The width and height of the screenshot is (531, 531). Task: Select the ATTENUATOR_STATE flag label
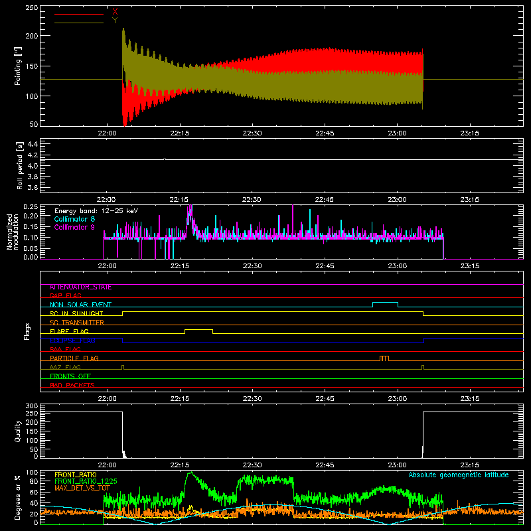click(80, 287)
